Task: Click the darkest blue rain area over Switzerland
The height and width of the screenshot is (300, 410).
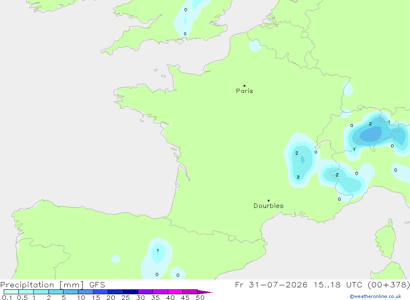Action: coord(371,135)
